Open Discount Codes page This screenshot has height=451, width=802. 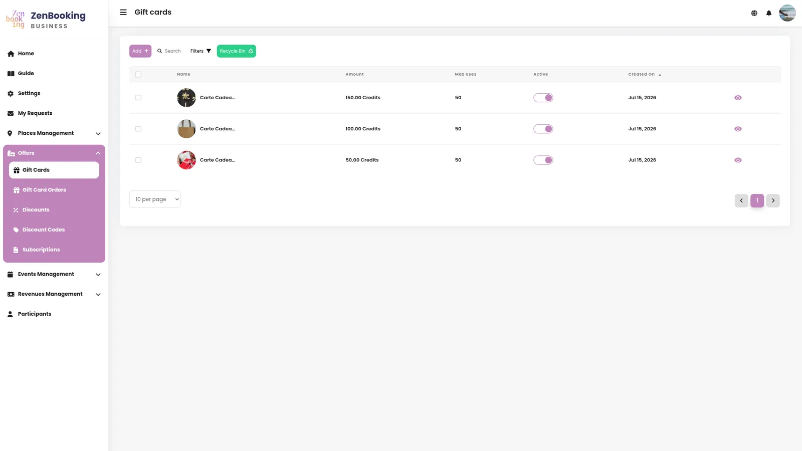[54, 230]
